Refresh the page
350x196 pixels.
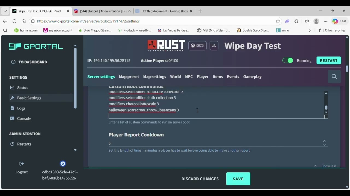(x=14, y=21)
